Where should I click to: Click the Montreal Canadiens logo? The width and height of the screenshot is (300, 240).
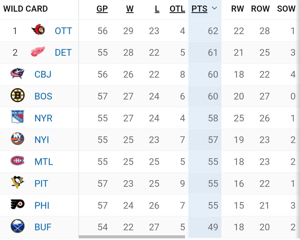(17, 161)
